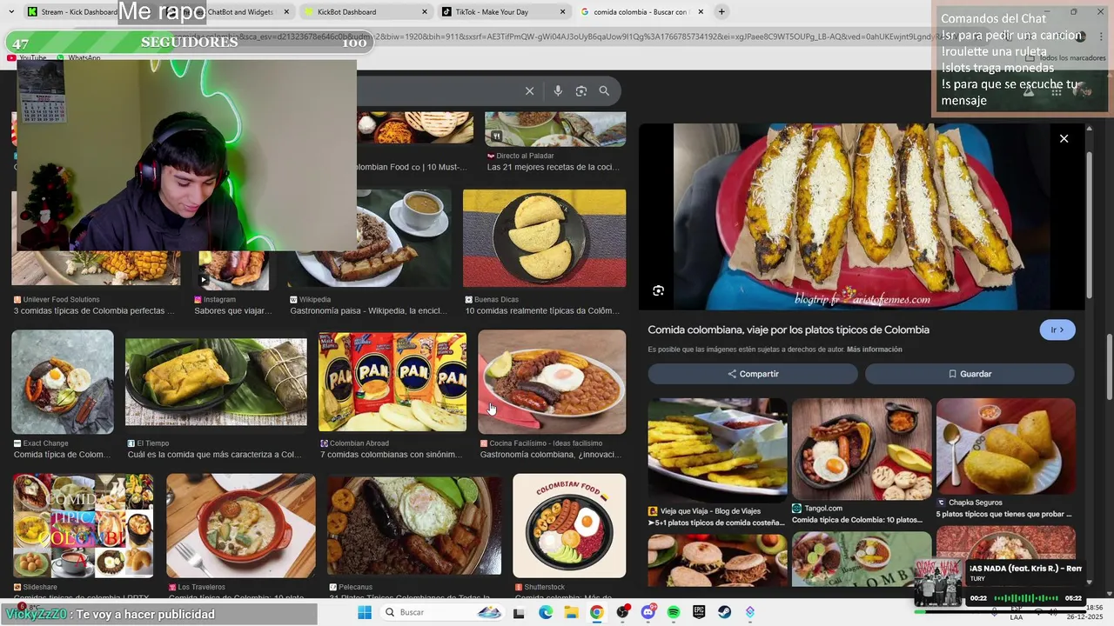Screen dimensions: 1114x626
Task: Open Steam from the taskbar
Action: [x=724, y=612]
